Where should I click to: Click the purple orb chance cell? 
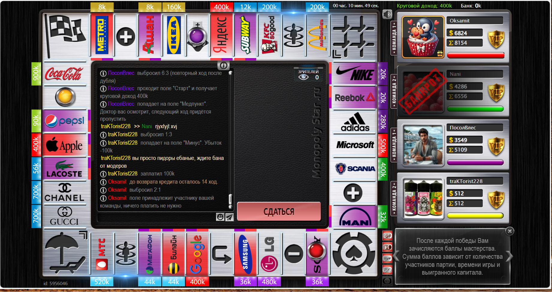point(197,37)
